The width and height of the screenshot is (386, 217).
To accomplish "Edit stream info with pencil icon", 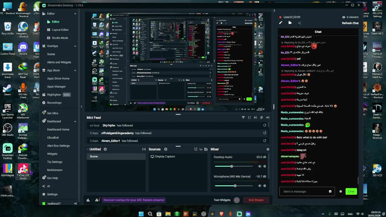I will pos(281,23).
